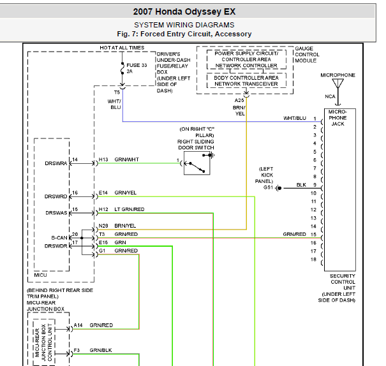386x366 pixels.
Task: Select the "DRSWAS" signal label
Action: tap(56, 213)
